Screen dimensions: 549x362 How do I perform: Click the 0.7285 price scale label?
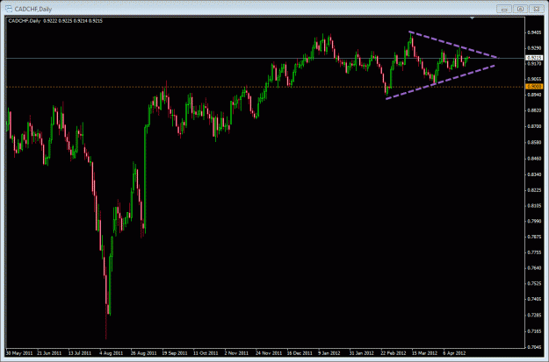(x=534, y=316)
